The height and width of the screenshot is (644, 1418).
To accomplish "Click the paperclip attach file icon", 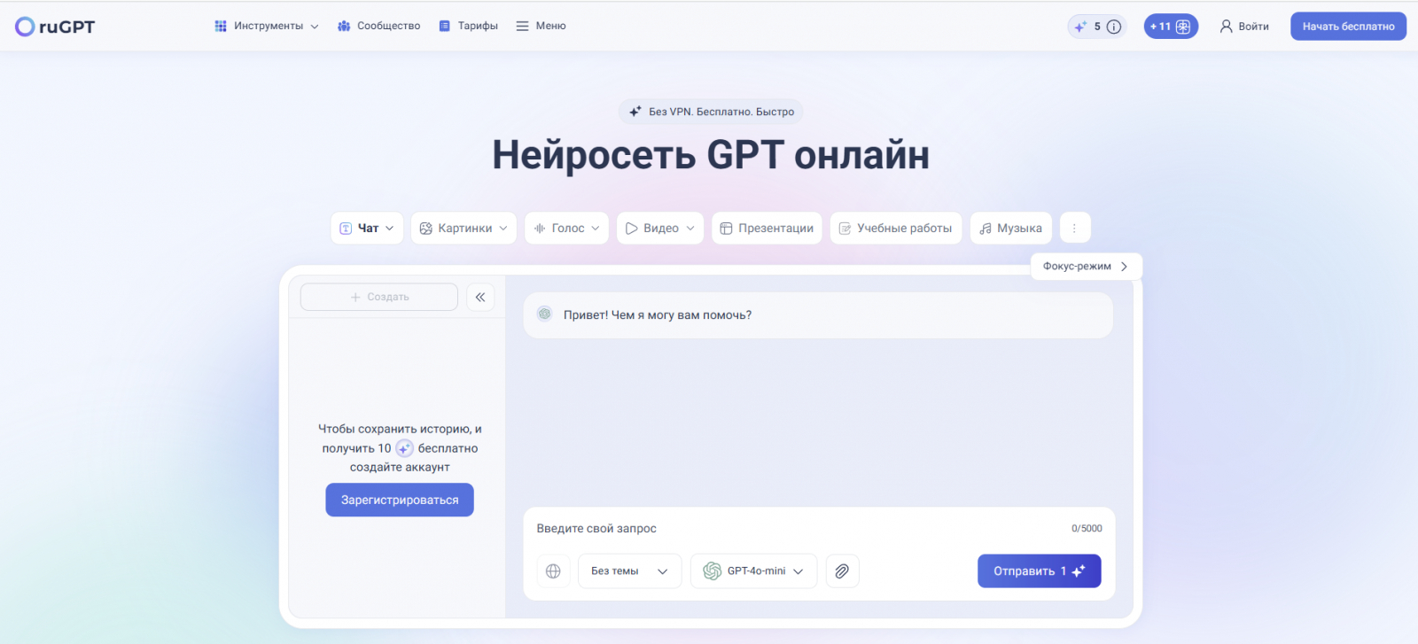I will point(842,571).
